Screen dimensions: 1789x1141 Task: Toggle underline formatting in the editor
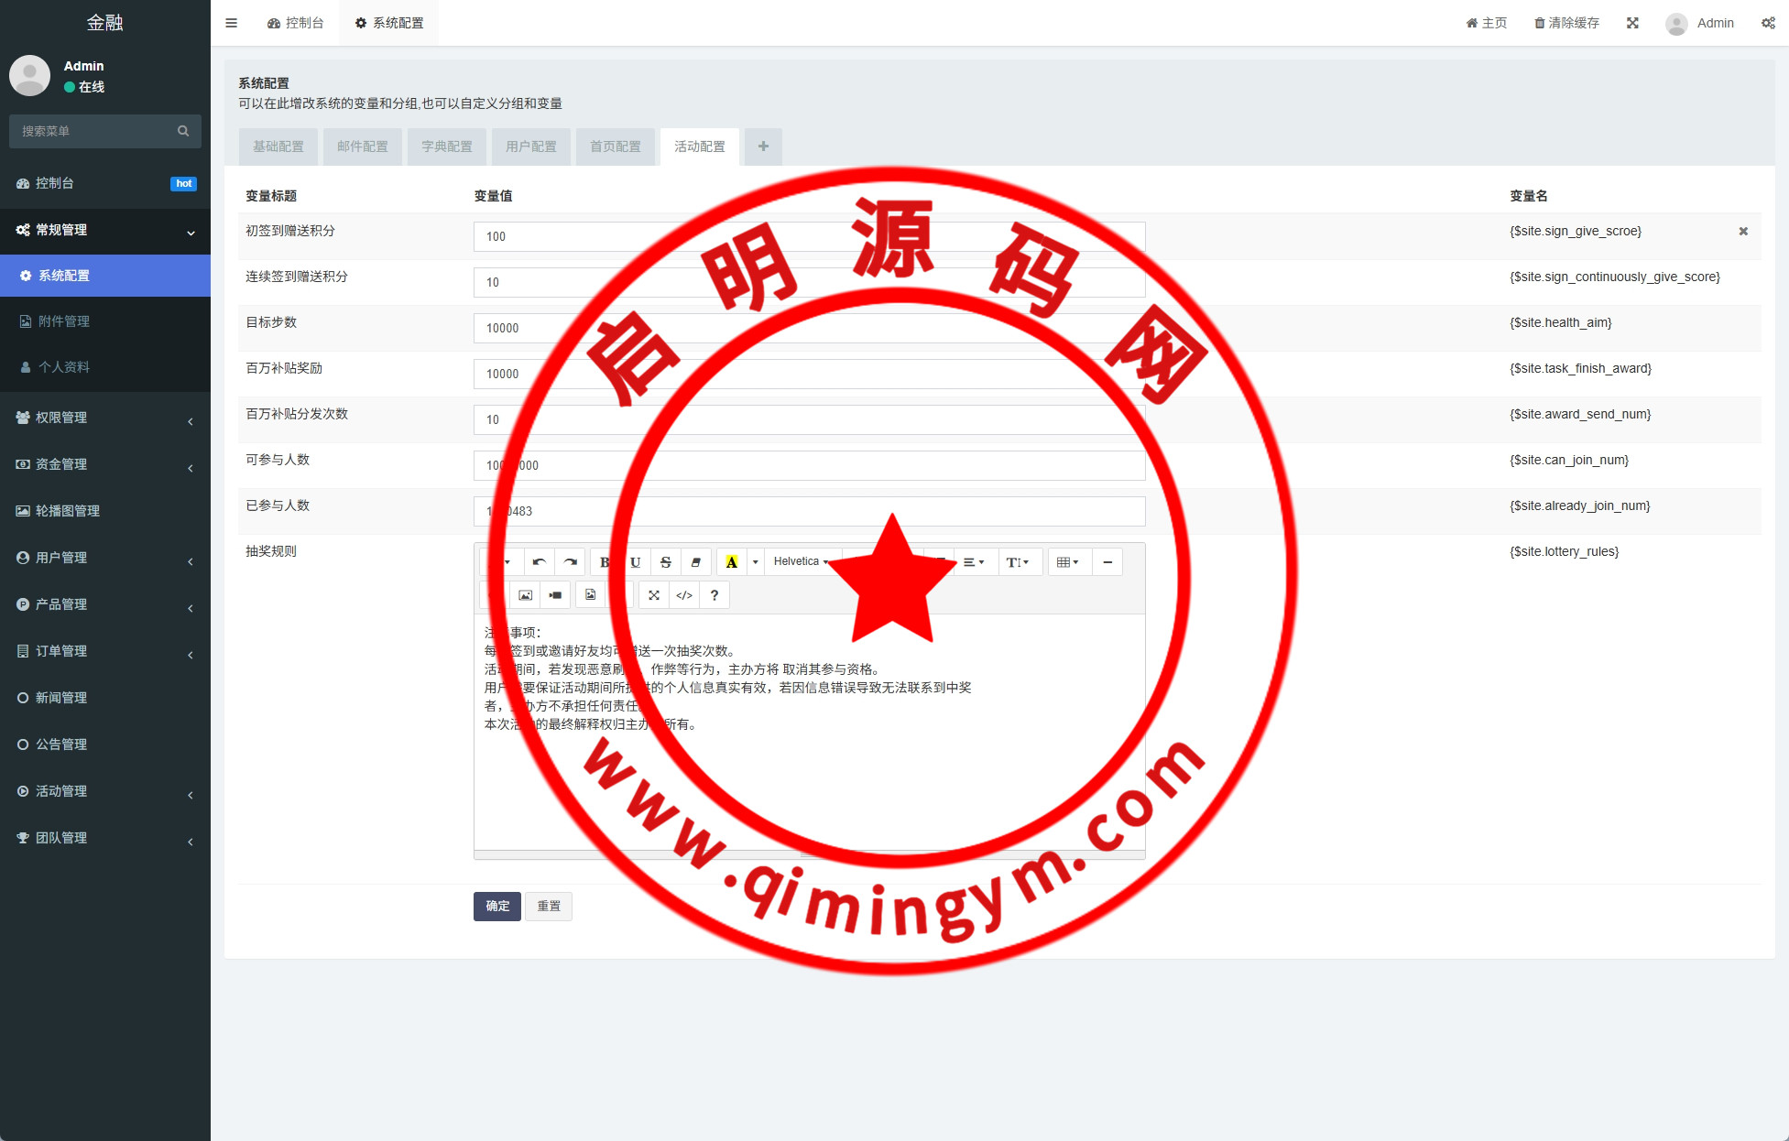point(635,562)
